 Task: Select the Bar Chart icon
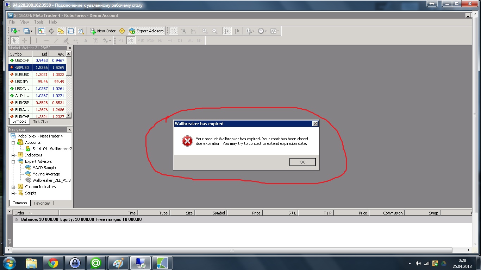[x=174, y=31]
